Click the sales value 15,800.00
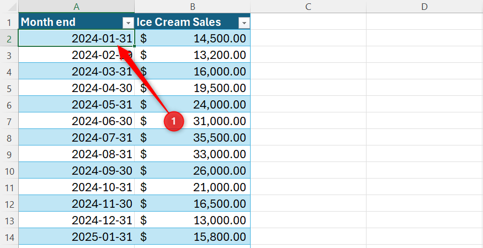 220,237
